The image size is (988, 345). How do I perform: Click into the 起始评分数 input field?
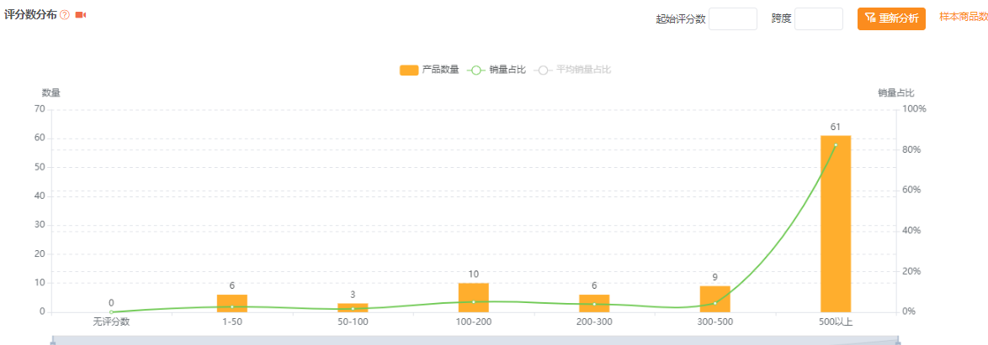[x=732, y=18]
